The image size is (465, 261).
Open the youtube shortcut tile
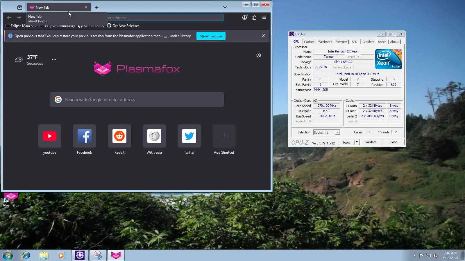tap(50, 136)
